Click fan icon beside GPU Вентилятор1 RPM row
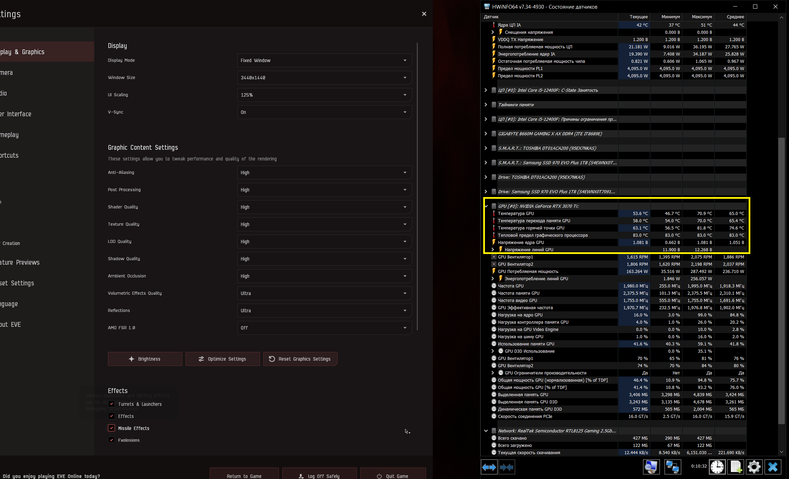 494,257
